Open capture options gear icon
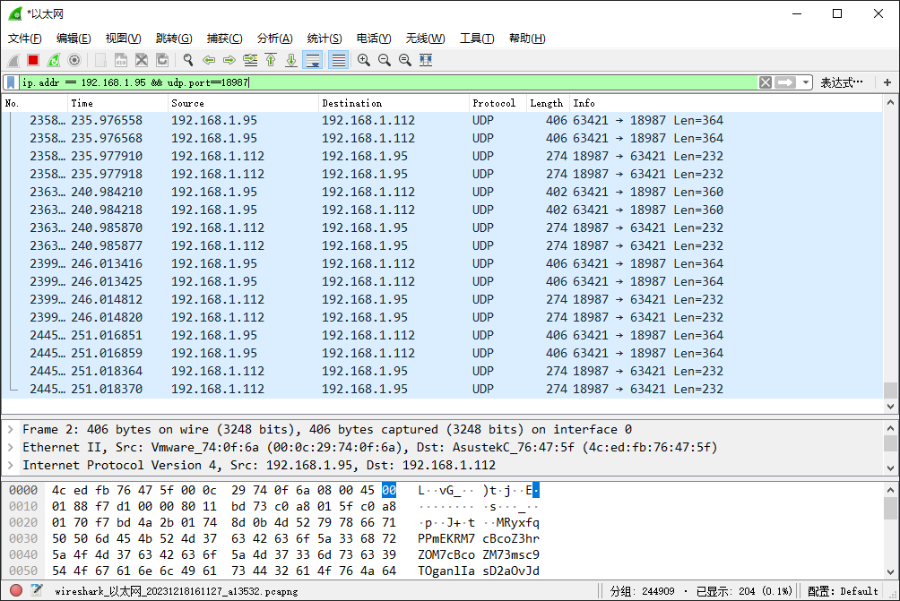Viewport: 900px width, 601px height. 74,60
